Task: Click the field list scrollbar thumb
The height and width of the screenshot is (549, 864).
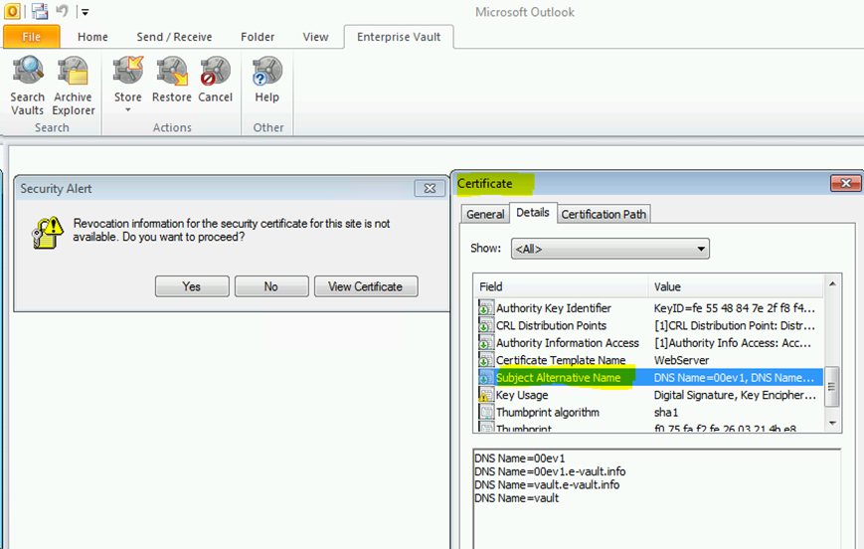Action: tap(832, 387)
